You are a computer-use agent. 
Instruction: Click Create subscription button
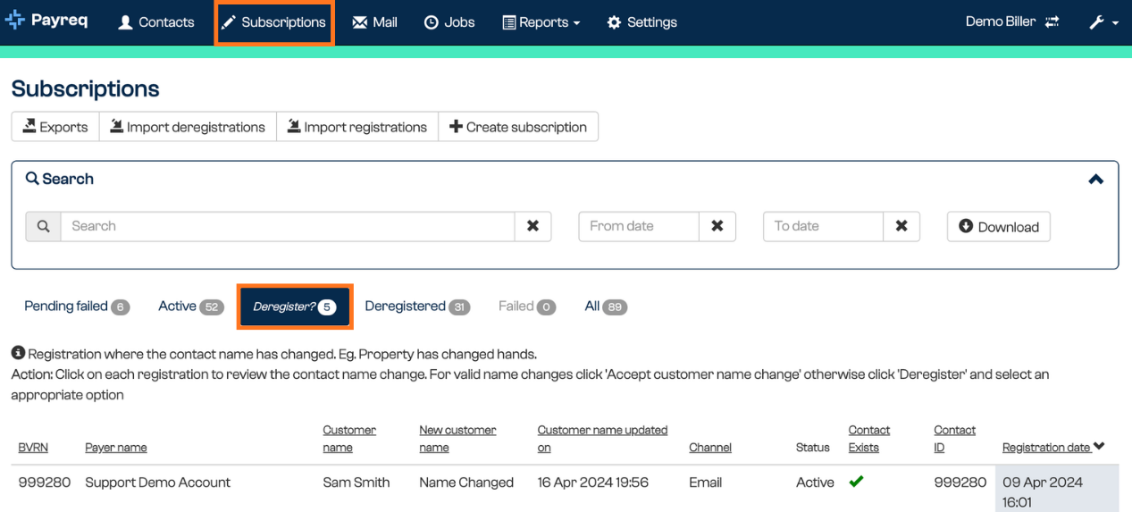(x=518, y=127)
